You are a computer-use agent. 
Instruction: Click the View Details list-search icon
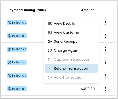tap(50, 23)
